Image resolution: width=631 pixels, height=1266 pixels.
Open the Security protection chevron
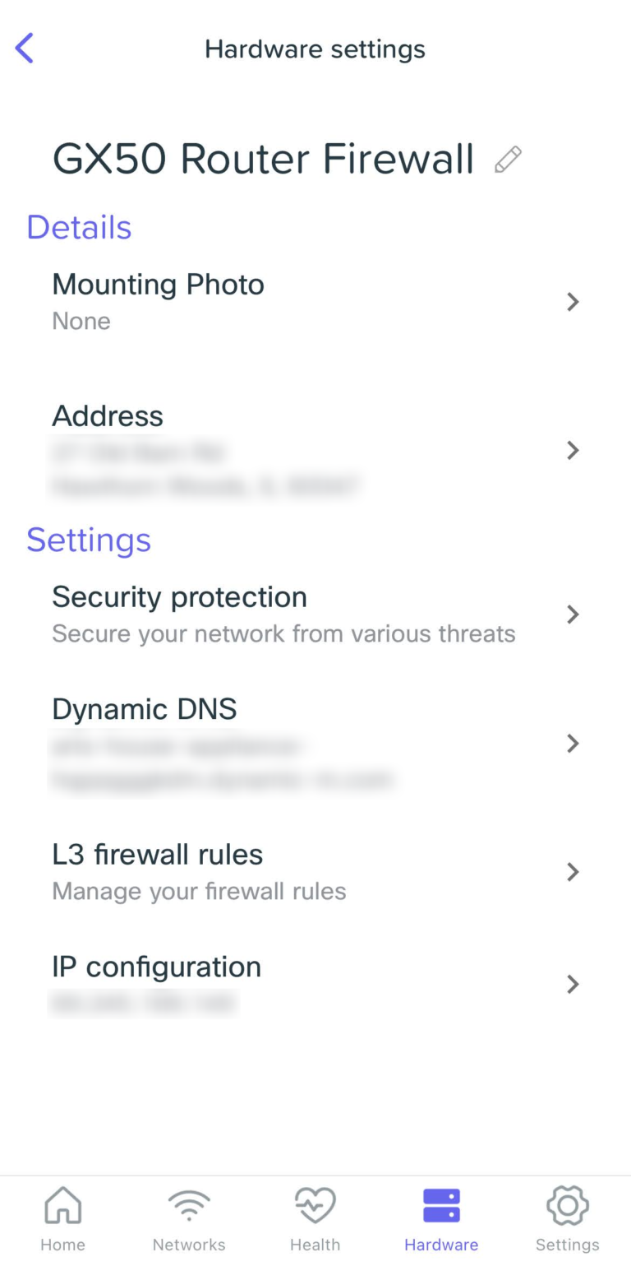pyautogui.click(x=573, y=614)
